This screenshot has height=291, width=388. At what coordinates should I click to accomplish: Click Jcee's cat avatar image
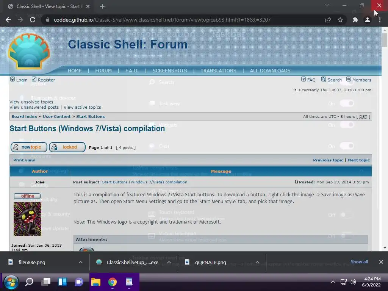tap(27, 219)
